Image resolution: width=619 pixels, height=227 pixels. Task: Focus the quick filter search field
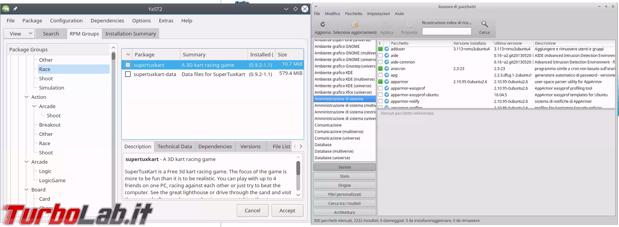click(447, 31)
